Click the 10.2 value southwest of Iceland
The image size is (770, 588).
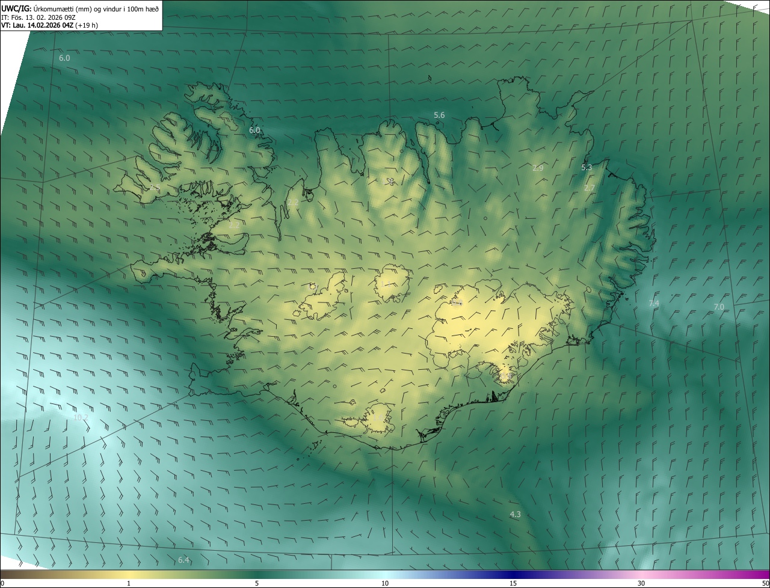81,417
